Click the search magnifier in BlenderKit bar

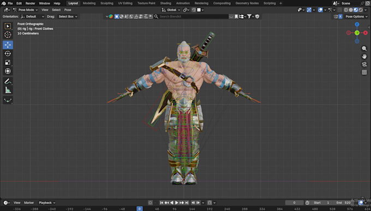click(x=156, y=16)
